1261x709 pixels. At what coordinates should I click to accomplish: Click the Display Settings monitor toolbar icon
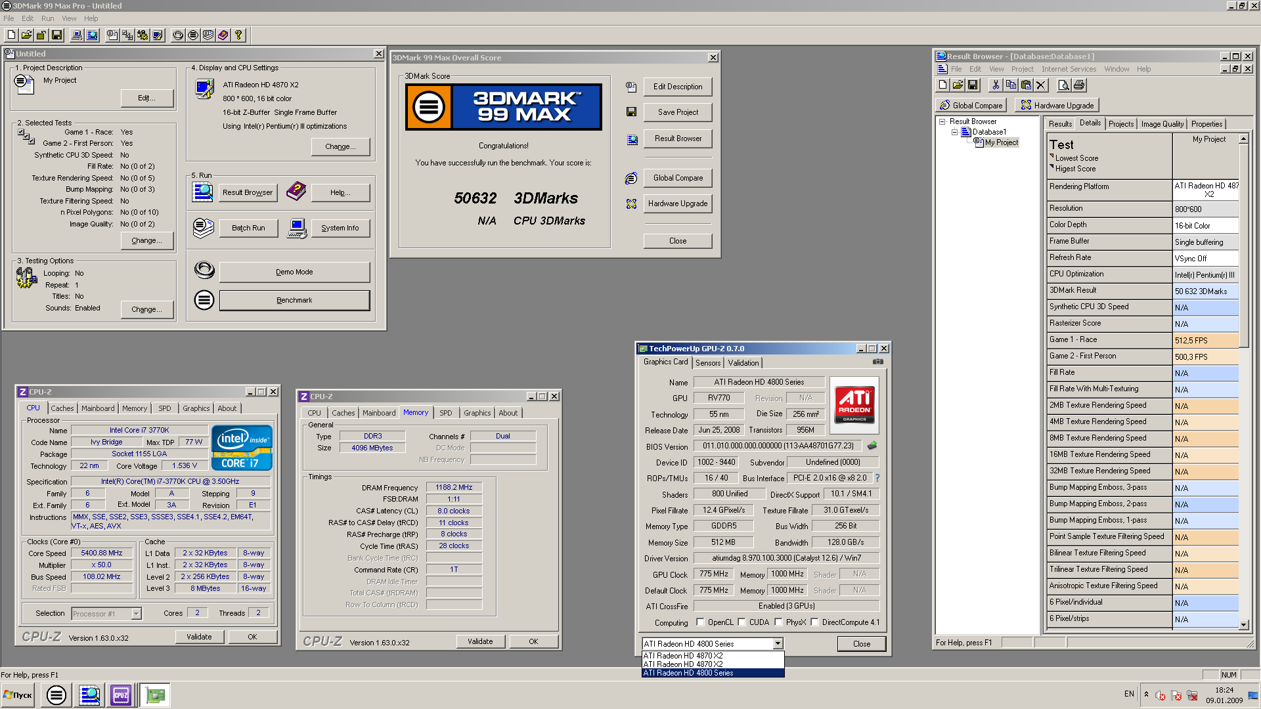(x=158, y=35)
